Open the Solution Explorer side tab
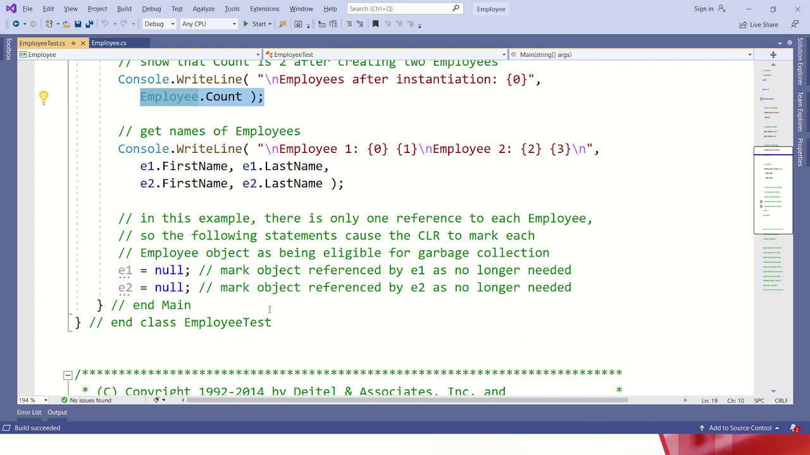This screenshot has width=810, height=455. 801,62
